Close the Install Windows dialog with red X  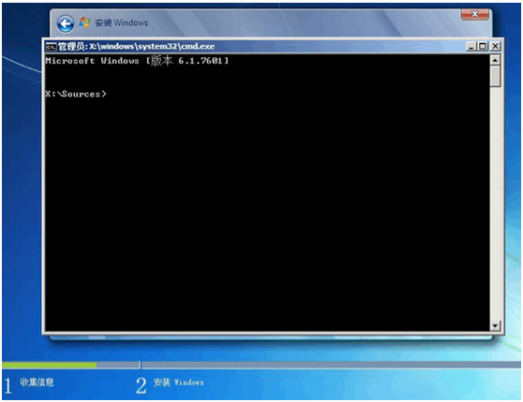point(474,14)
